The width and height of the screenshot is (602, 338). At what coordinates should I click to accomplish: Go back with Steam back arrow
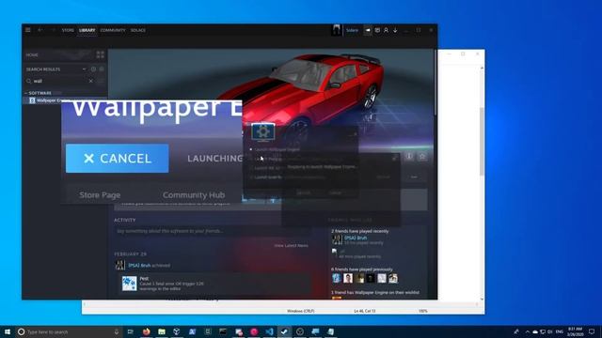[40, 30]
